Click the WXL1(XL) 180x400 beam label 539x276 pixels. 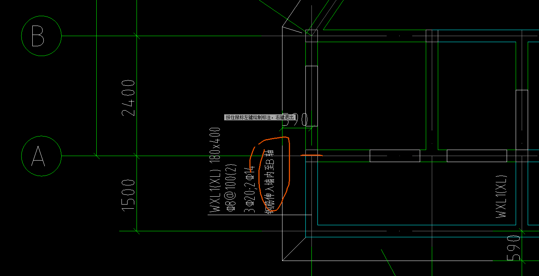coord(215,170)
